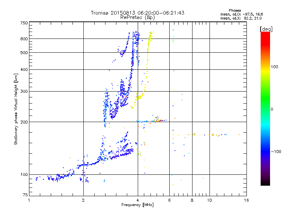Click the '300' y-axis tick label
Viewport: 290px width, 218px height.
click(x=24, y=92)
